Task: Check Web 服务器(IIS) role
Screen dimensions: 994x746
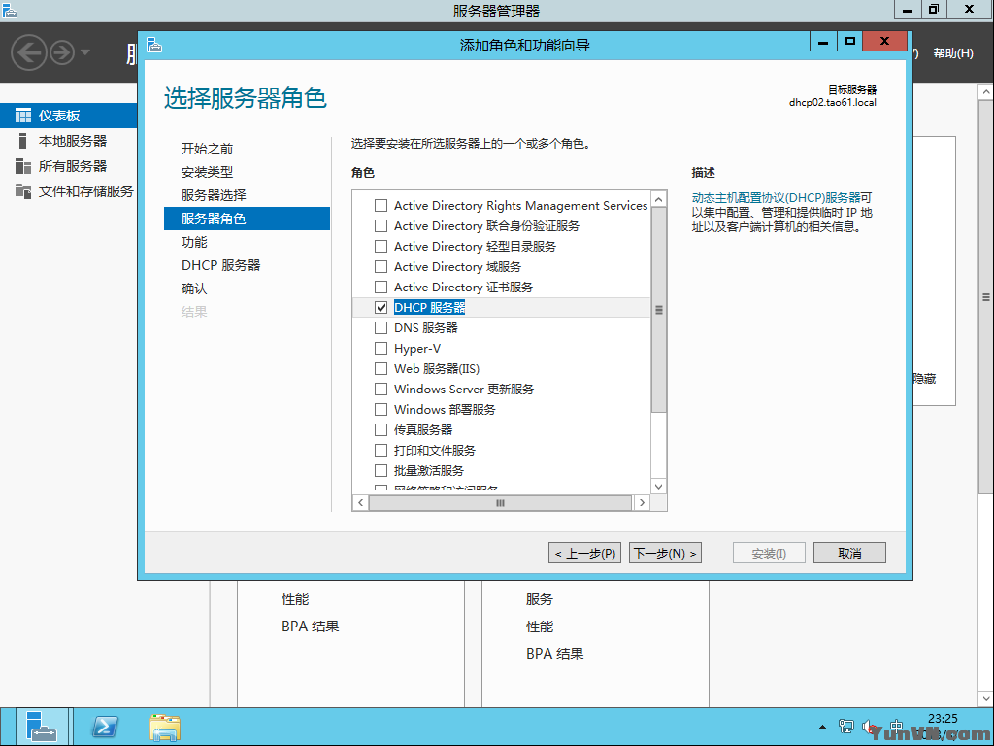Action: point(381,368)
